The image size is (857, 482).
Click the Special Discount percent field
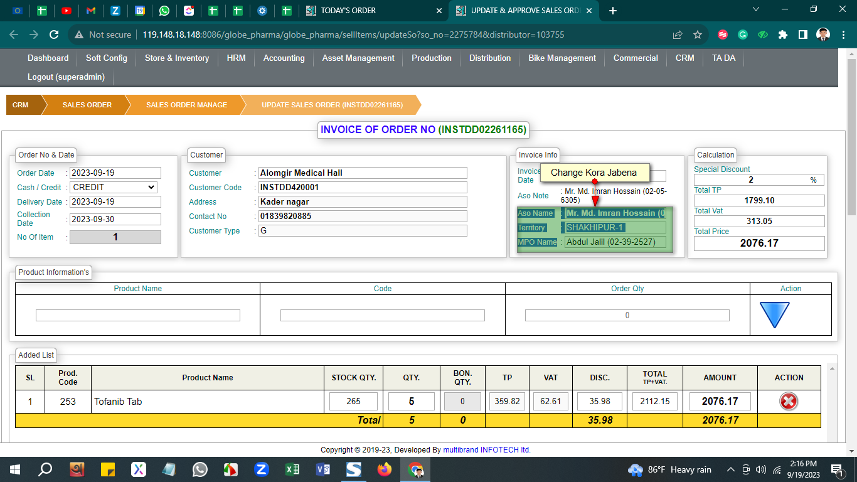click(x=750, y=179)
